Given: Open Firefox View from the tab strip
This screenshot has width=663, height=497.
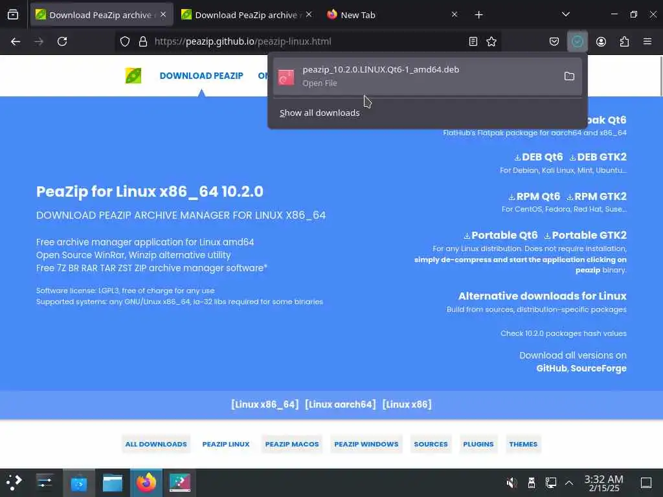Looking at the screenshot, I should tap(13, 15).
